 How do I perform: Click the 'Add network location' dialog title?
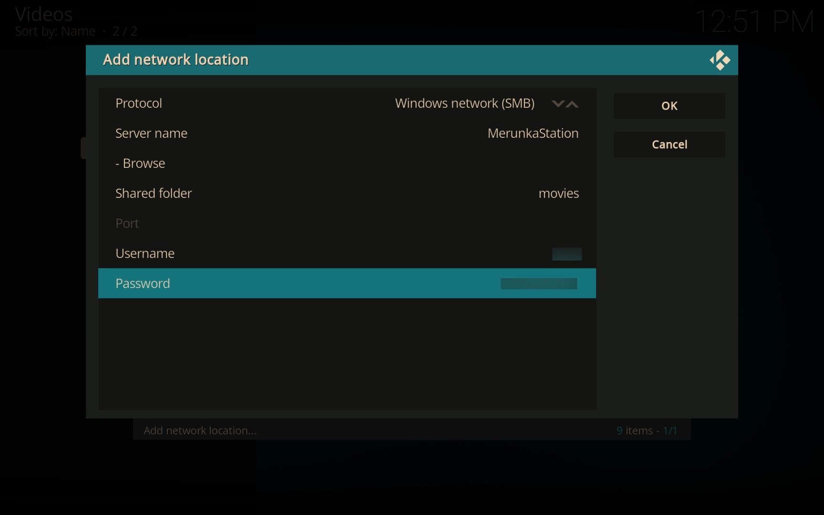point(175,60)
